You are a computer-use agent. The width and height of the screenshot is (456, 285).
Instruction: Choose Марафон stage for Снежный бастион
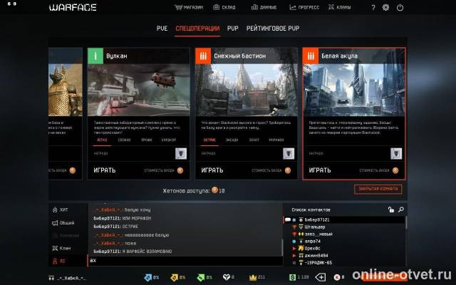tap(276, 140)
